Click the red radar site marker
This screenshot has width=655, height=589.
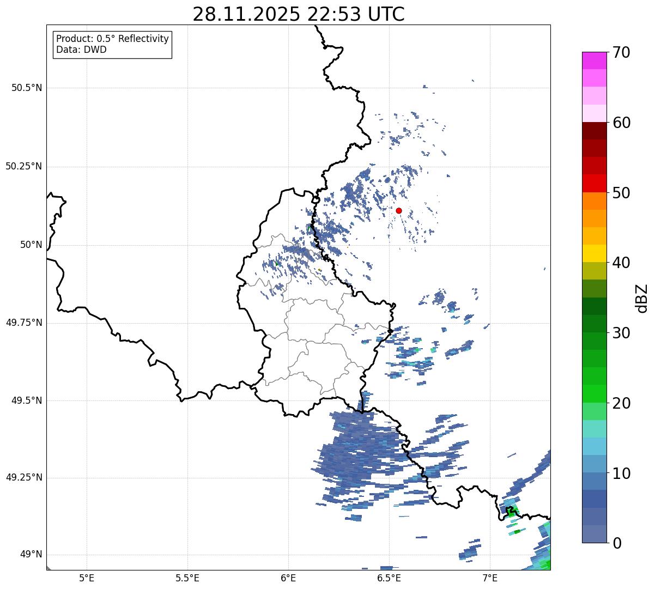coord(399,210)
